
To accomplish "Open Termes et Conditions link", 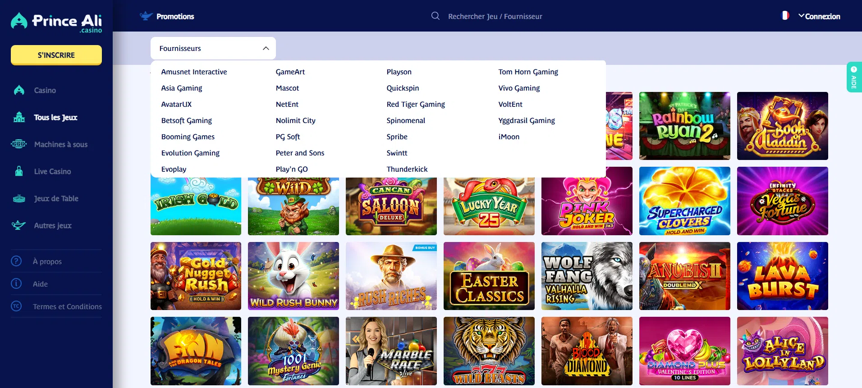I will click(67, 306).
